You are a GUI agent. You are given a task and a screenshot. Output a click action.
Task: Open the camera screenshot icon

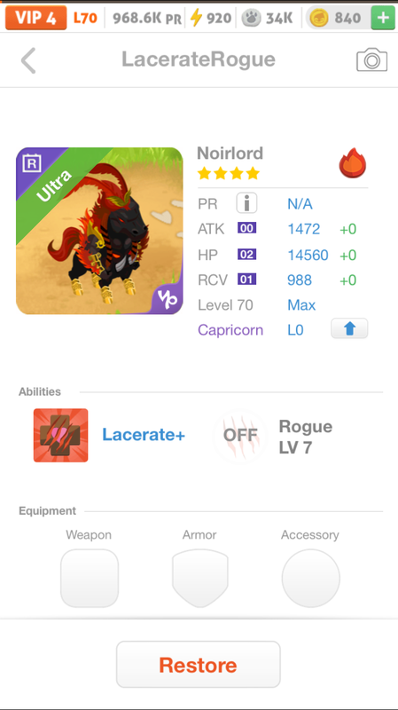(371, 60)
